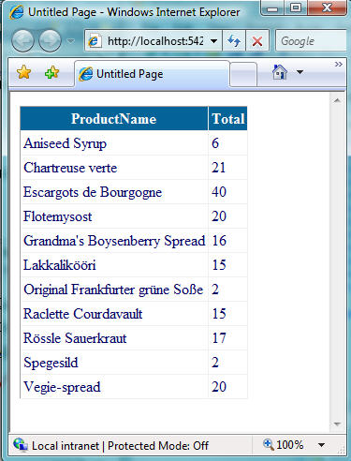Screen dimensions: 351x461
Task: Click the zoom magnifier icon in status bar
Action: click(x=268, y=443)
